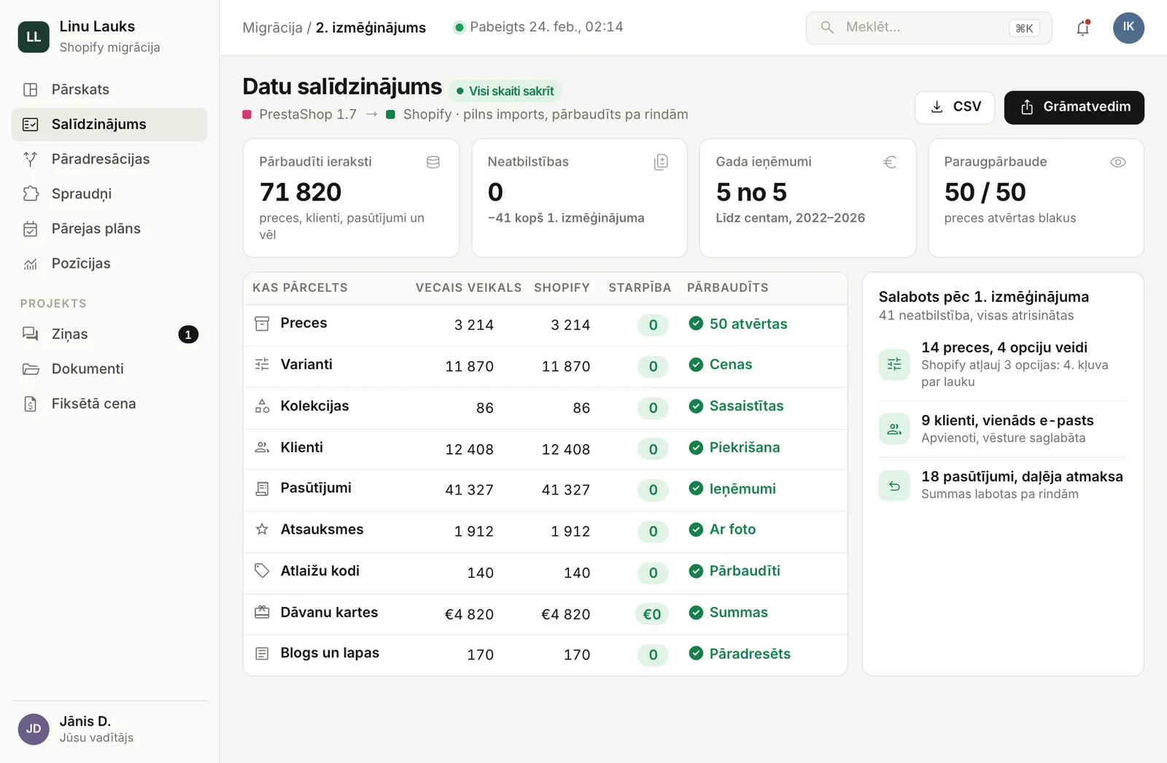
Task: Click the Pāradresēts status link
Action: pos(740,654)
